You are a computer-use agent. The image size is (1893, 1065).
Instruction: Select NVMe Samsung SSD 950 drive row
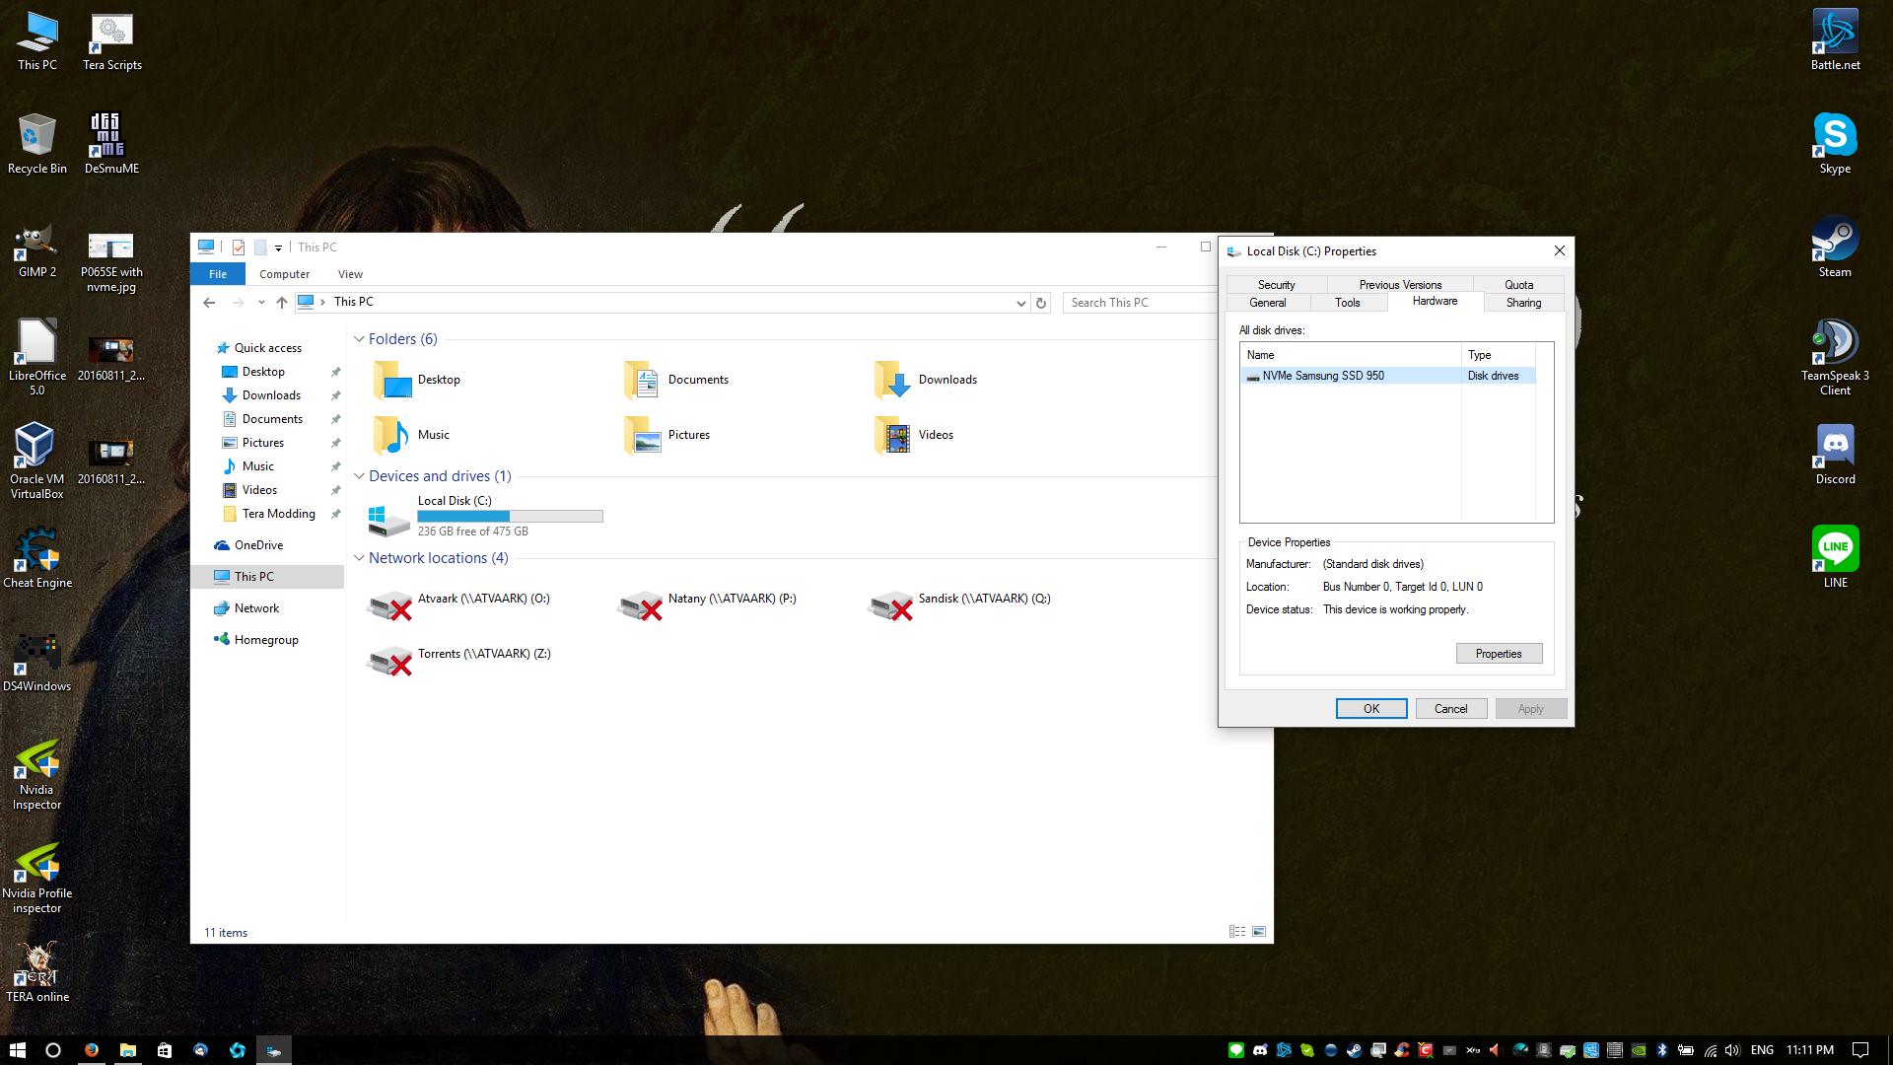coord(1387,376)
